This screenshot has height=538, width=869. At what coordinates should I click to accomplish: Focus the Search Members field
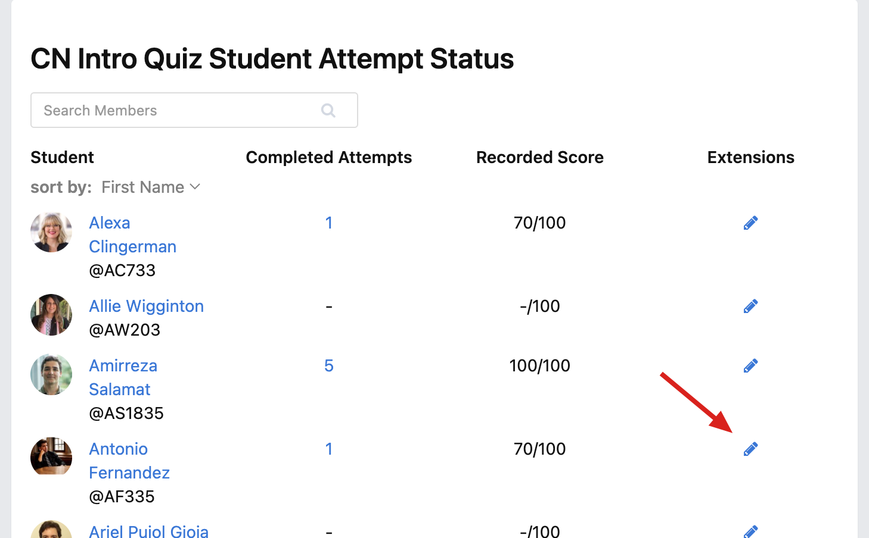pyautogui.click(x=194, y=110)
